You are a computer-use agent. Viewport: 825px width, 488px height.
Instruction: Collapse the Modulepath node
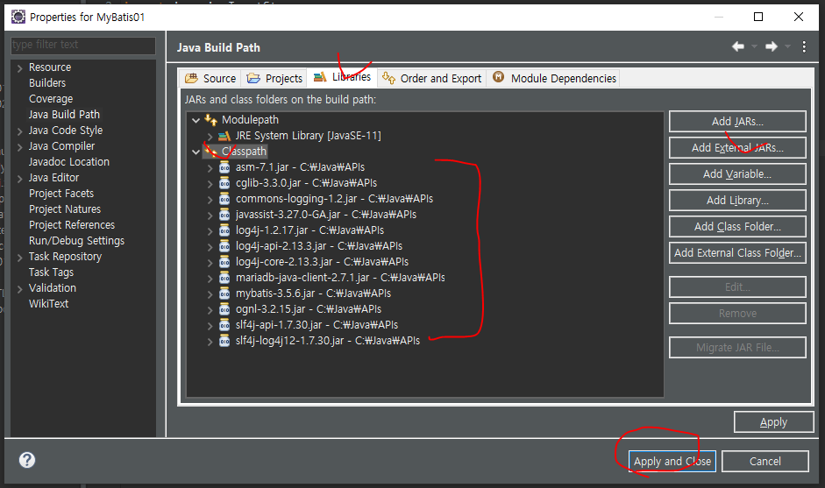click(196, 120)
